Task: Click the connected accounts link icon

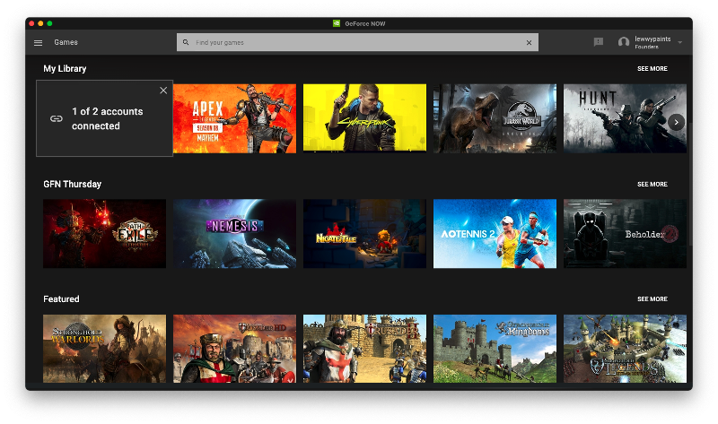Action: [x=57, y=118]
